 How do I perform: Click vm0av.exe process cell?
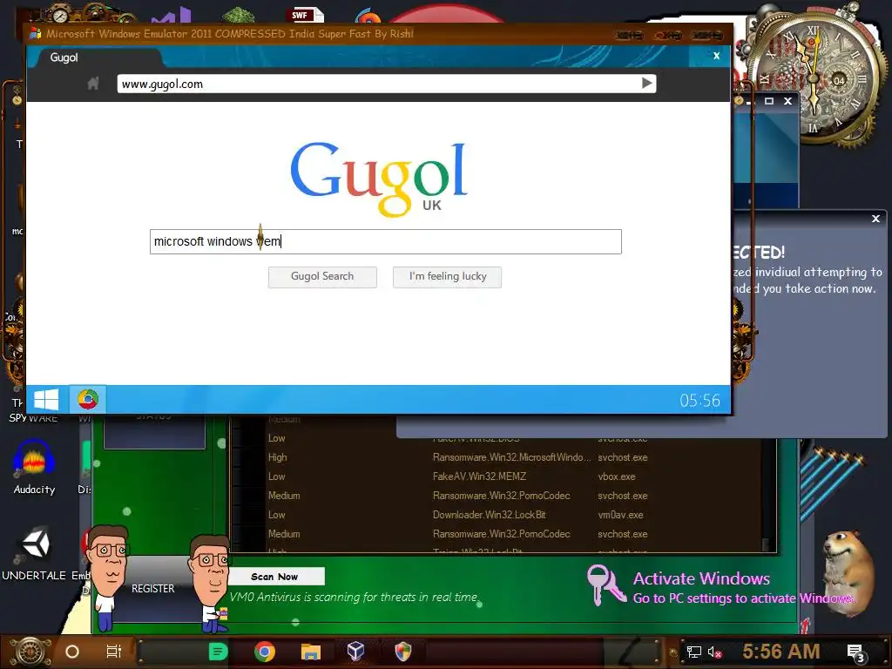620,515
